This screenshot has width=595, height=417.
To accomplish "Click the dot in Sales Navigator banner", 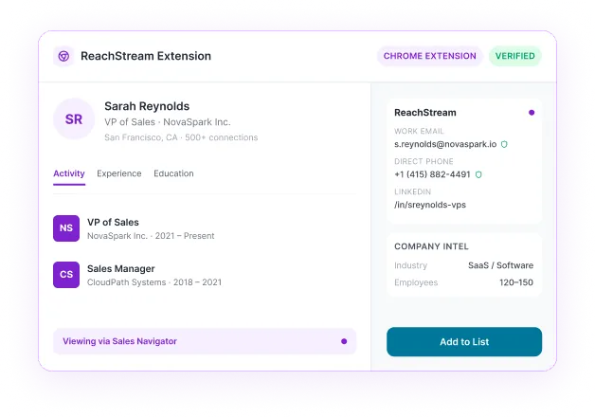I will point(344,341).
